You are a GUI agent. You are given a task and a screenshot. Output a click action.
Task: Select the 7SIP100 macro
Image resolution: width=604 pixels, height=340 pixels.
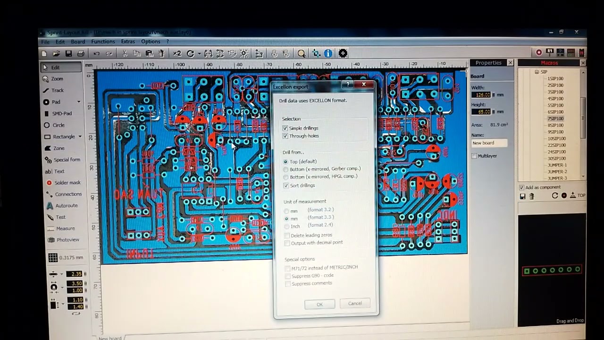(x=555, y=119)
